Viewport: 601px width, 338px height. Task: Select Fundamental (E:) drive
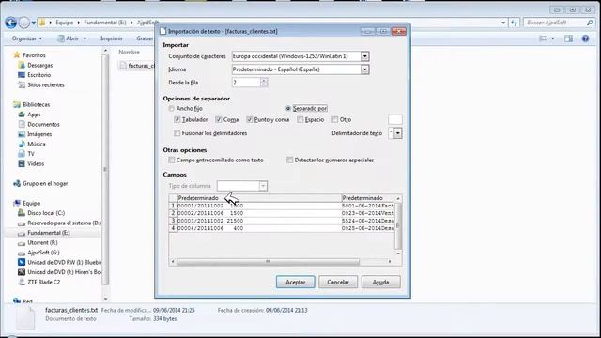click(48, 233)
